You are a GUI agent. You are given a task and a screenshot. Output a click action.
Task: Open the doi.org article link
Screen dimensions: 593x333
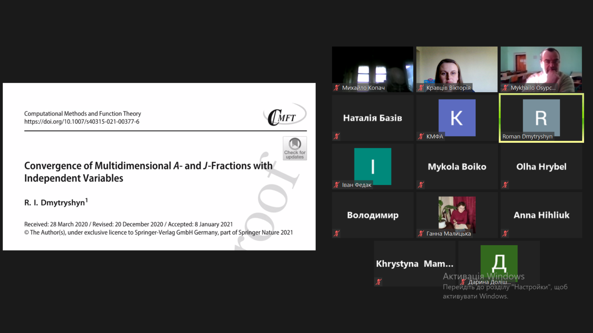point(82,122)
